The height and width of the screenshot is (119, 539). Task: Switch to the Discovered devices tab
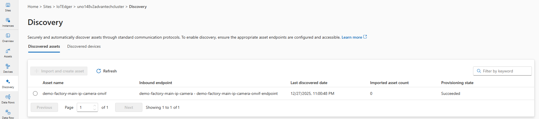[x=84, y=46]
